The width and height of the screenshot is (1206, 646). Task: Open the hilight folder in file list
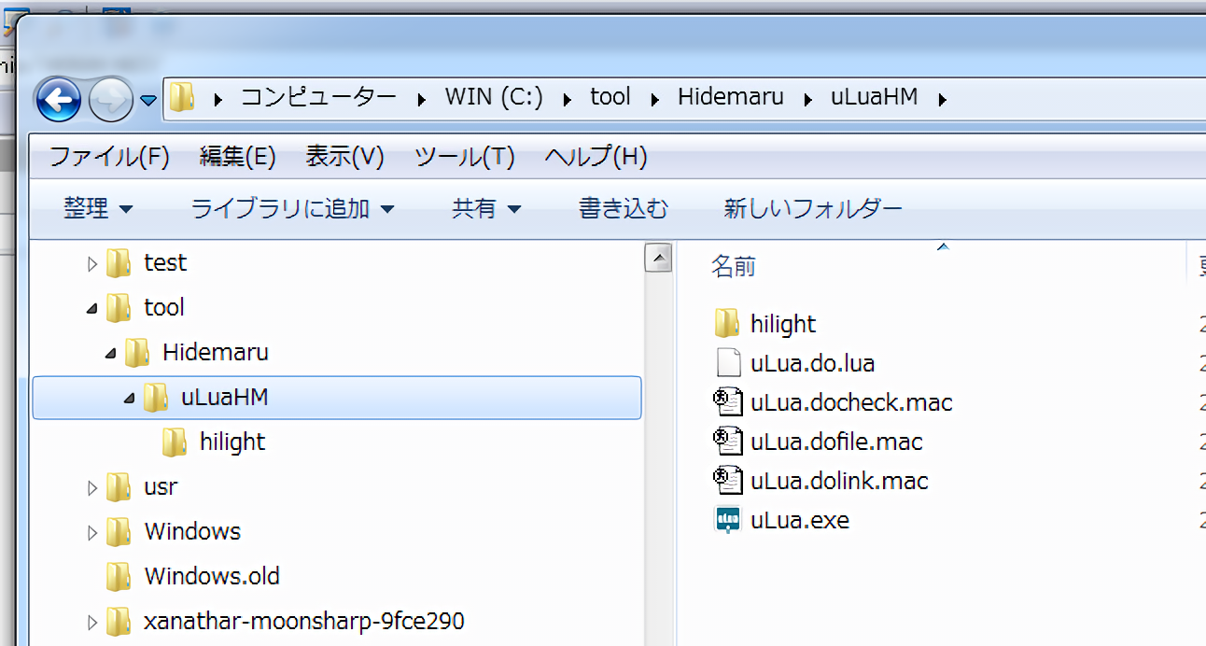pyautogui.click(x=782, y=324)
